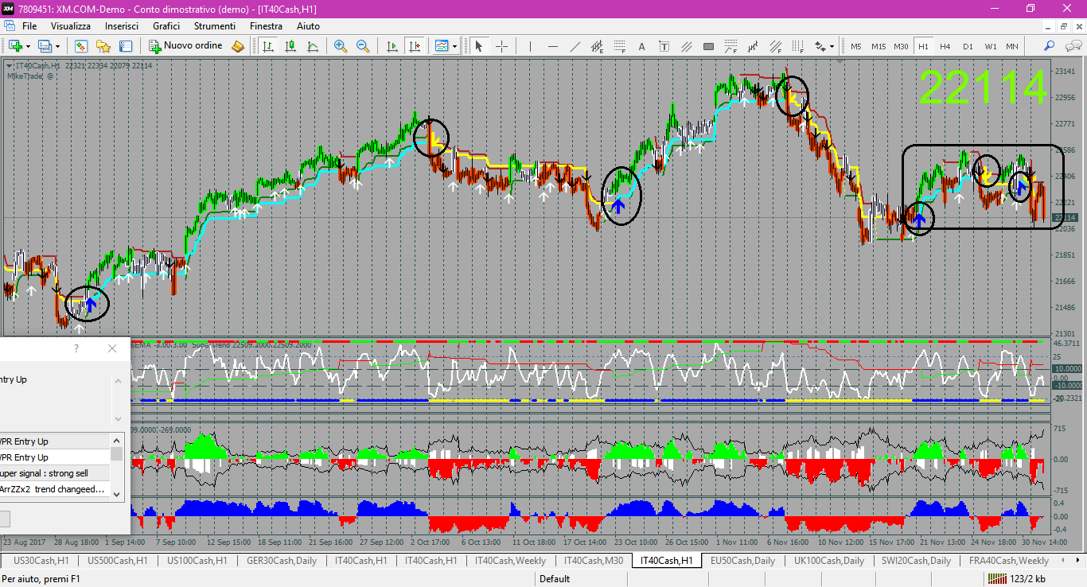Open the search magnifier icon

[1049, 46]
